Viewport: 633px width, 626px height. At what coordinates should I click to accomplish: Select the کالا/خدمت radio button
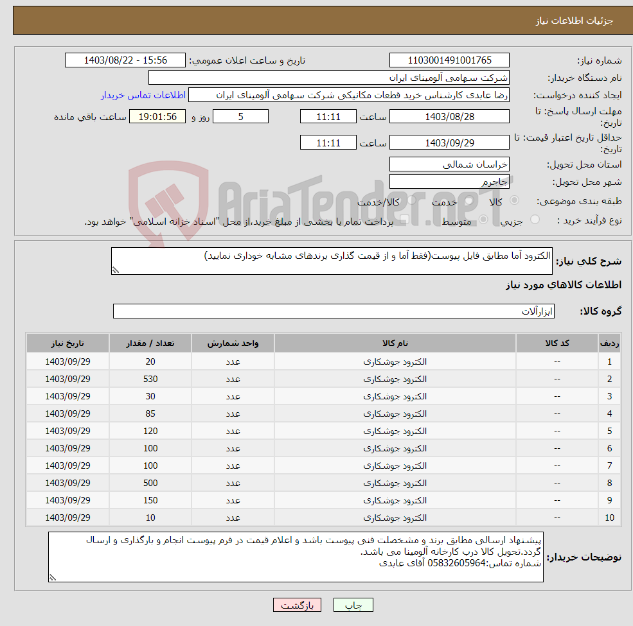click(412, 200)
